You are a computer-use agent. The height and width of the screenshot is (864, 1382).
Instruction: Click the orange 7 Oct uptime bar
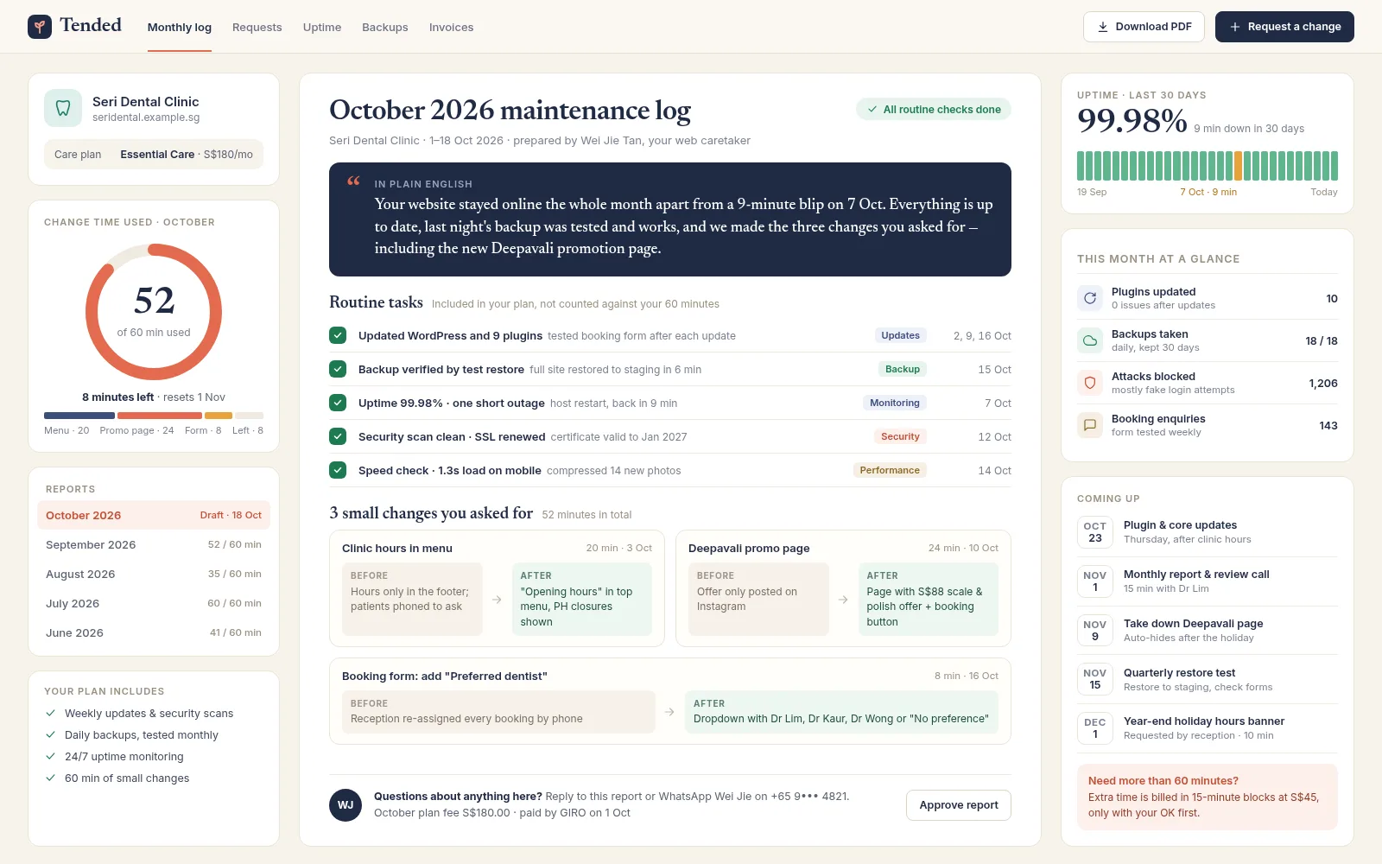1238,166
